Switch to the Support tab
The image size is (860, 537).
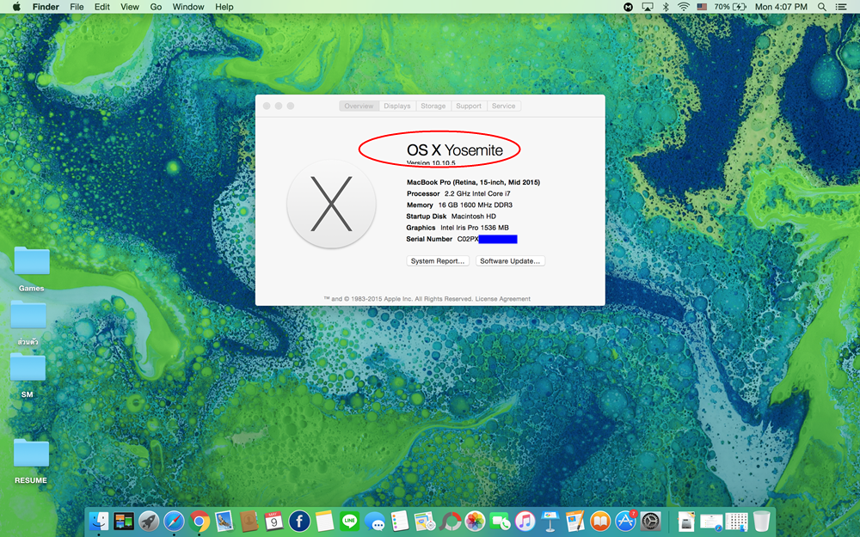469,106
